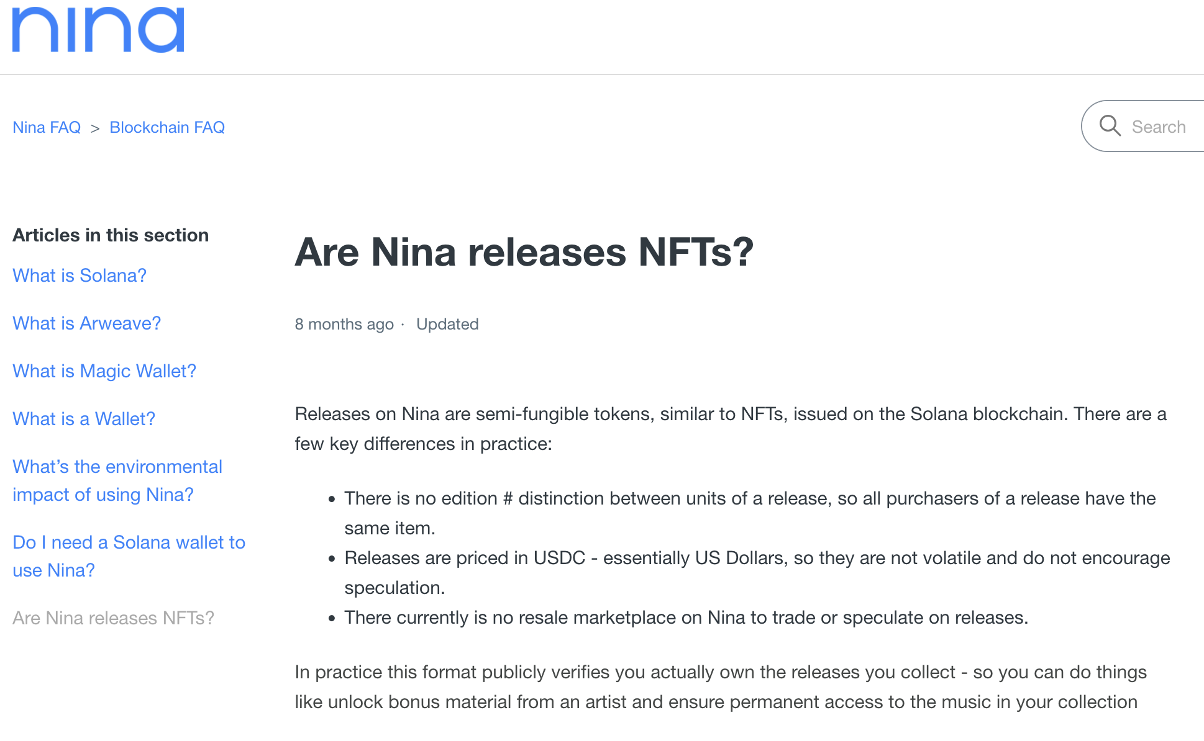Open the "What is Solana?" article
Screen dimensions: 1204x741
(x=80, y=276)
